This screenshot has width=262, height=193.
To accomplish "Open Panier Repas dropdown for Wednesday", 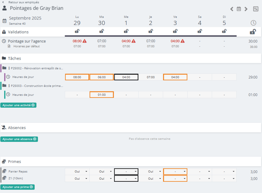I will (x=126, y=171).
